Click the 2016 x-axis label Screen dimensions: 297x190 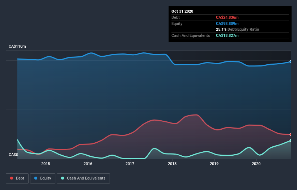88,164
